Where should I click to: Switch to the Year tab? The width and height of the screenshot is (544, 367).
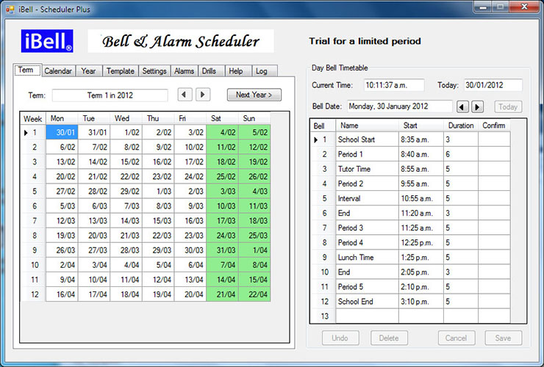tap(89, 71)
